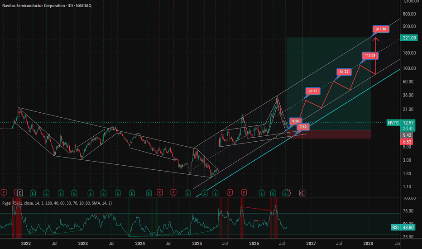
Task: Click the 2024 time axis label
Action: click(140, 244)
